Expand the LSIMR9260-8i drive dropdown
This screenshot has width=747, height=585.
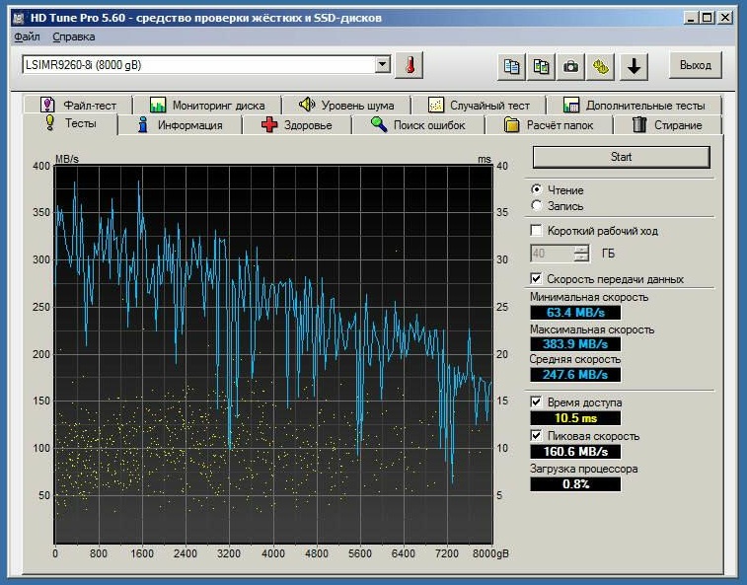[383, 65]
